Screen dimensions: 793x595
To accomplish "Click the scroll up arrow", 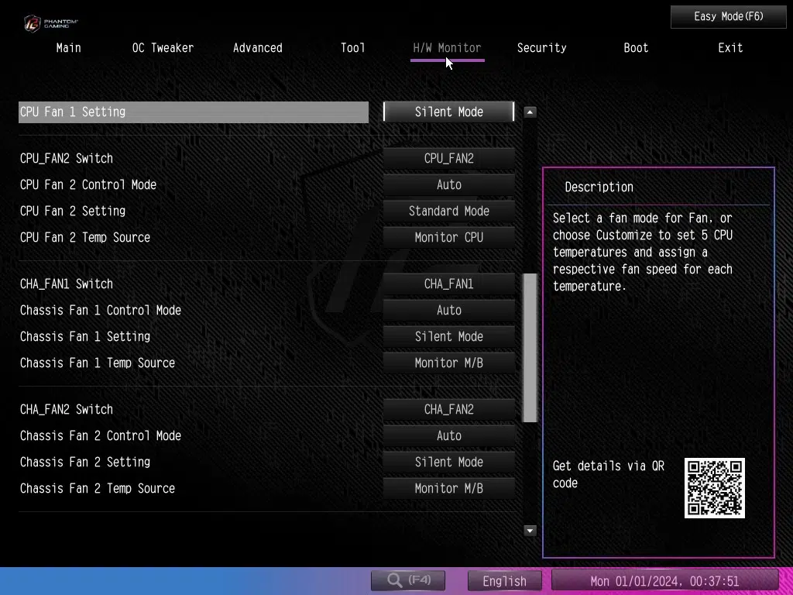I will [530, 112].
